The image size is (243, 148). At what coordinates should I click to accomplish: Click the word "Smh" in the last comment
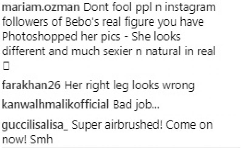pyautogui.click(x=41, y=139)
